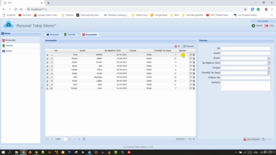
Task: Open Yayınlar in side menu
Action: pyautogui.click(x=21, y=46)
